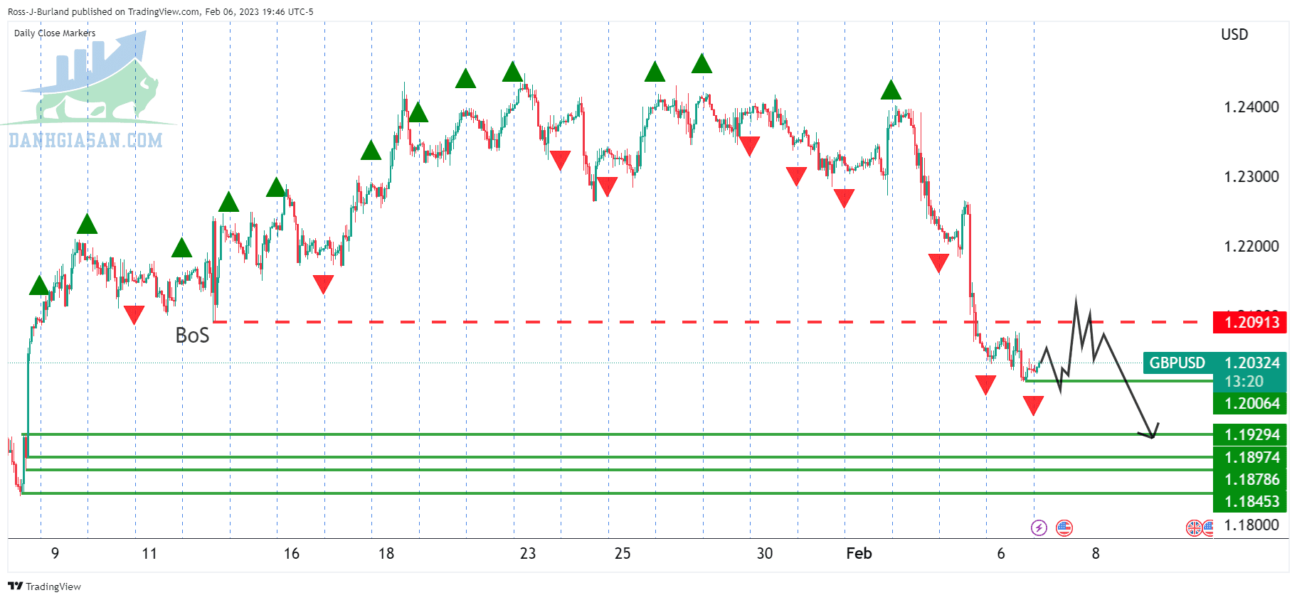Click date 16 on the time axis
Viewport: 1297px width, 600px height.
291,554
